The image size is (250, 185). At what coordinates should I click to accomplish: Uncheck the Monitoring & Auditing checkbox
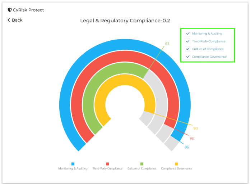pyautogui.click(x=187, y=33)
